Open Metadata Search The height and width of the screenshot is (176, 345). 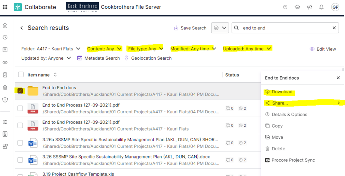[98, 58]
